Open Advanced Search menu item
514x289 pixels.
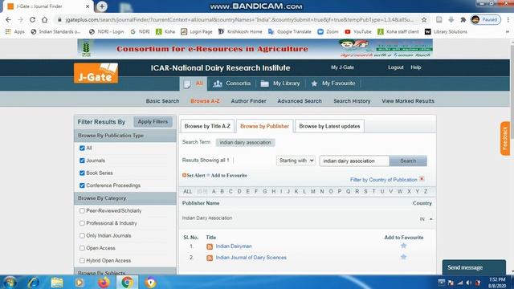[300, 101]
